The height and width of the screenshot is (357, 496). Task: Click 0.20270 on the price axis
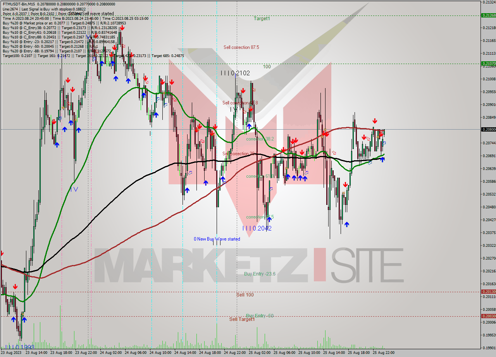(489, 258)
